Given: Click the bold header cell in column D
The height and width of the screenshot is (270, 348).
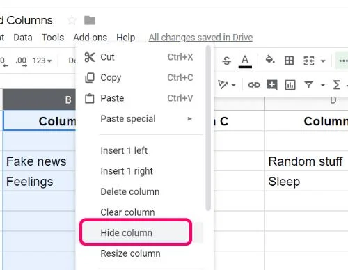Looking at the screenshot, I should coord(306,121).
